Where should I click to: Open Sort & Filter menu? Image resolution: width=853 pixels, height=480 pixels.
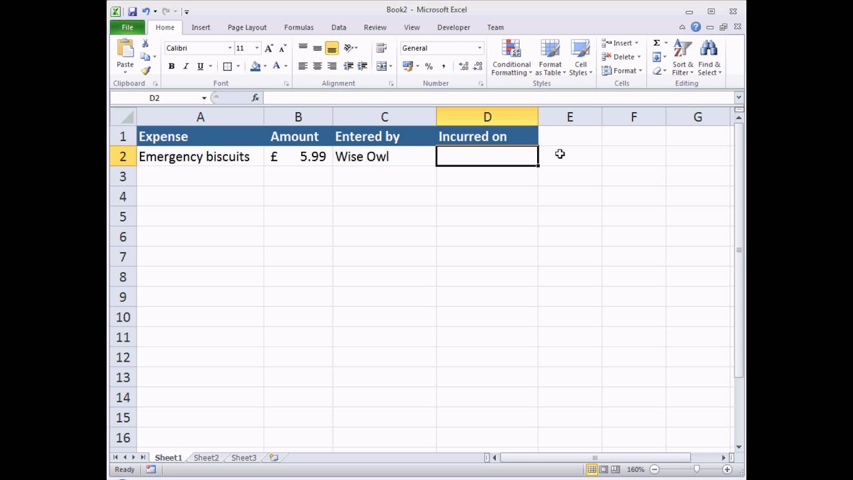[682, 58]
